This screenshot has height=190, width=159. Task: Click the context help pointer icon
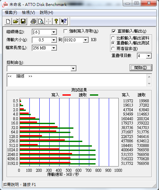pyautogui.click(x=64, y=21)
